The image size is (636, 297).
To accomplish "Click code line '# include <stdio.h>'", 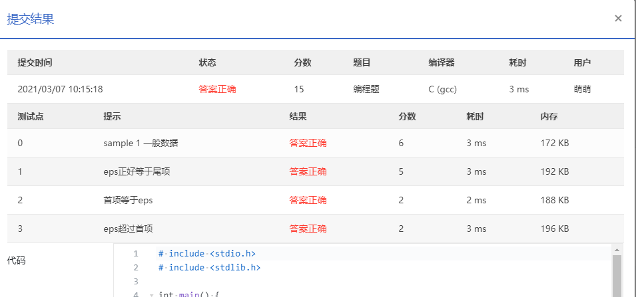I will click(207, 254).
